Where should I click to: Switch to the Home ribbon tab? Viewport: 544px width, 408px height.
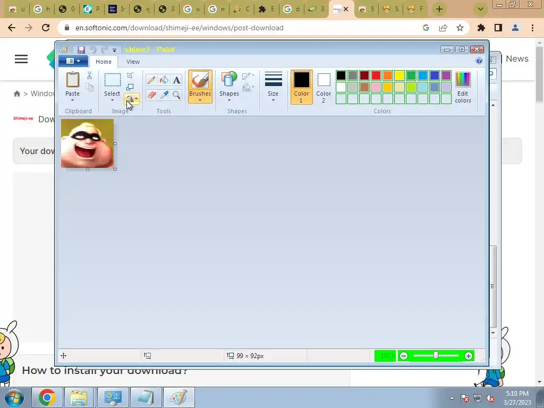[x=104, y=62]
